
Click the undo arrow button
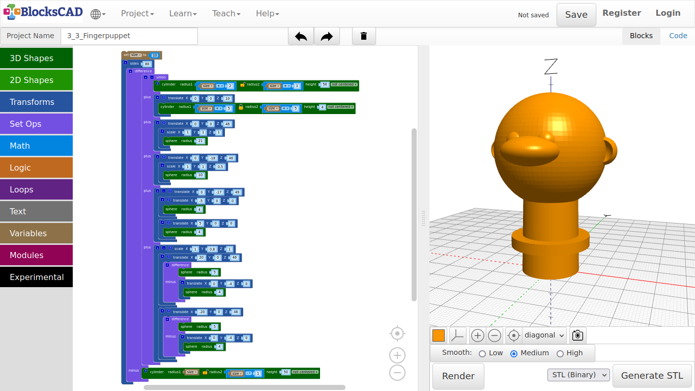301,36
